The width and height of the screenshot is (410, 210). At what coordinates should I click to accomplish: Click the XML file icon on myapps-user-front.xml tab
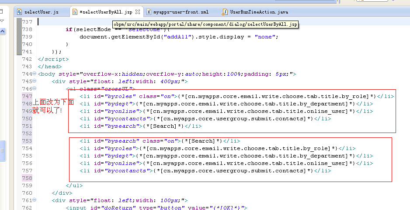(149, 12)
